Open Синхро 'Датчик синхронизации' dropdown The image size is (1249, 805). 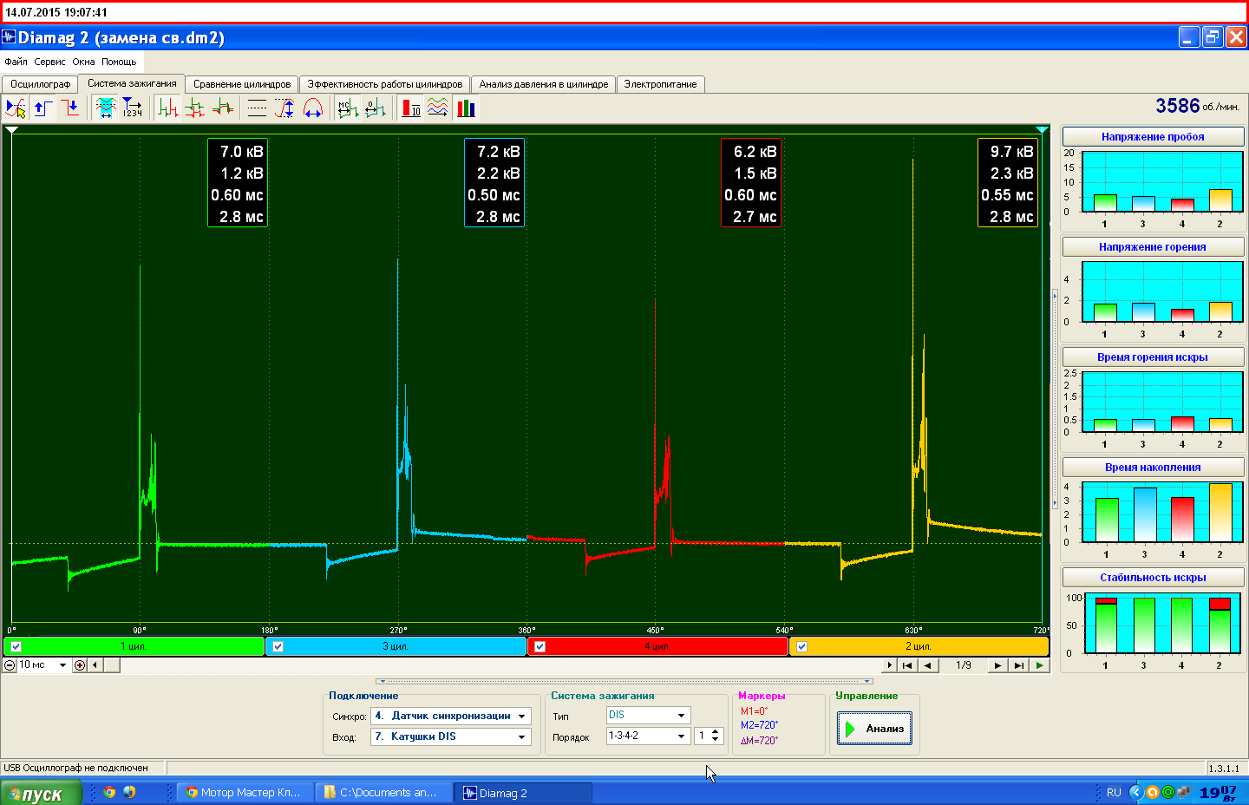tap(522, 717)
